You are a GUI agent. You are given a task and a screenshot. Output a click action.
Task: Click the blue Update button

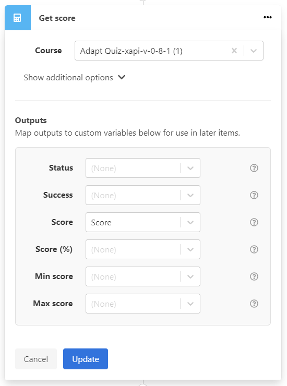[86, 359]
